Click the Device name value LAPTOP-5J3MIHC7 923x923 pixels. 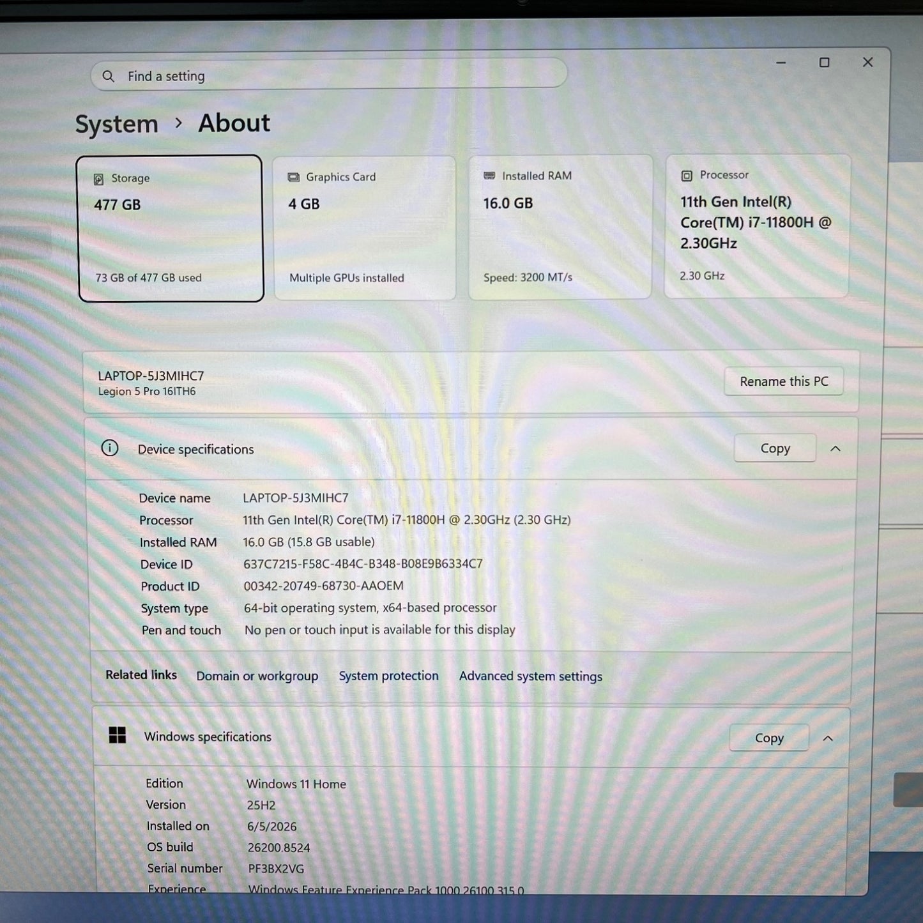tap(295, 498)
